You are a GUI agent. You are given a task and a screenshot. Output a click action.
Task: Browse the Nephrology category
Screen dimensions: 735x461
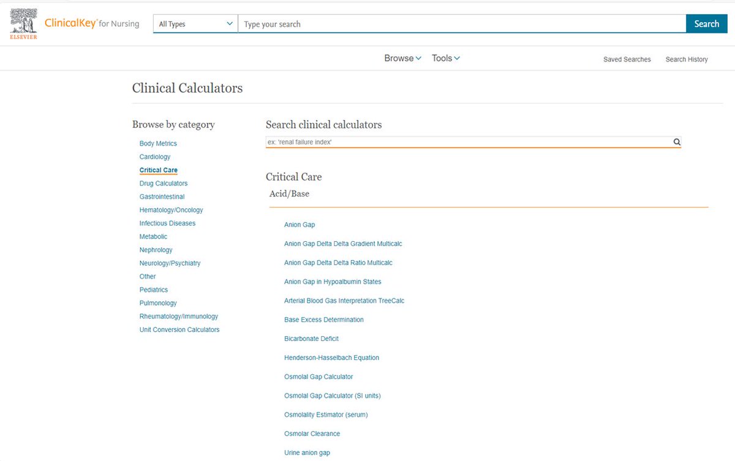(x=156, y=250)
